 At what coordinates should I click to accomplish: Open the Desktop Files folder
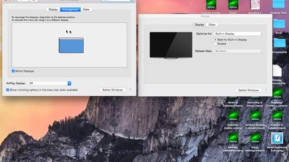click(x=278, y=4)
